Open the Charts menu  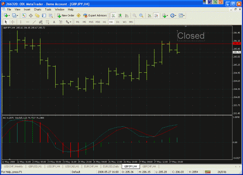37,10
